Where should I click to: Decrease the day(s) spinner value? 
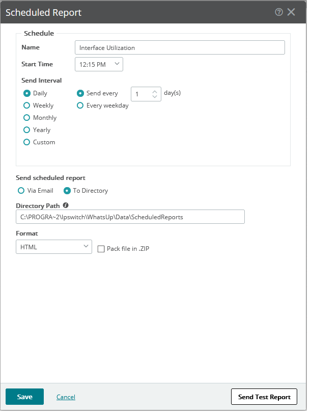(x=155, y=96)
